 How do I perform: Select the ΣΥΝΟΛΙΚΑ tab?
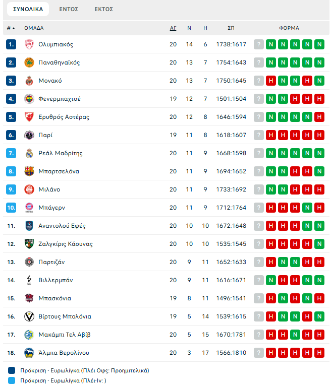[28, 9]
